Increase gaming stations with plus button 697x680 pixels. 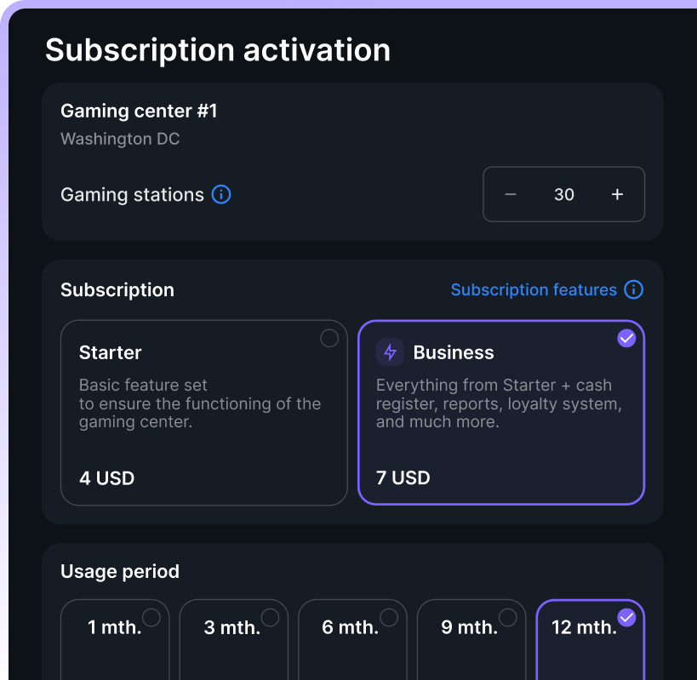point(617,195)
